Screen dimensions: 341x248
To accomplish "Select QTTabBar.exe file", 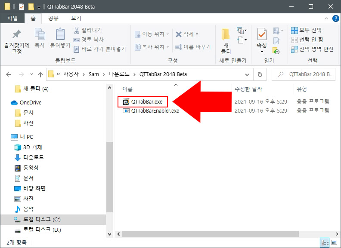I will 143,101.
